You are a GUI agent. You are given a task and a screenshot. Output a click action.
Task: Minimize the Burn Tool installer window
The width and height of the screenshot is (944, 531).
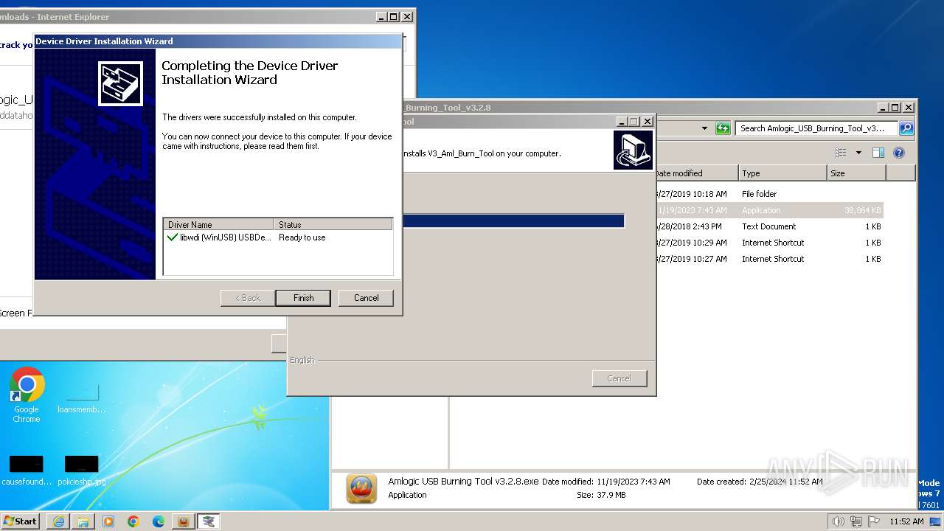coord(622,121)
